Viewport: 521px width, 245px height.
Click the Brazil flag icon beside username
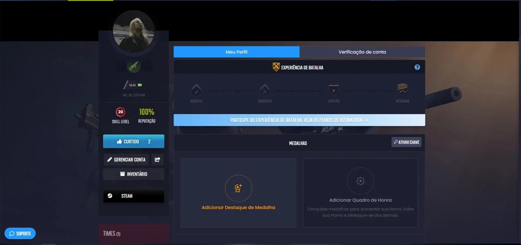[140, 85]
